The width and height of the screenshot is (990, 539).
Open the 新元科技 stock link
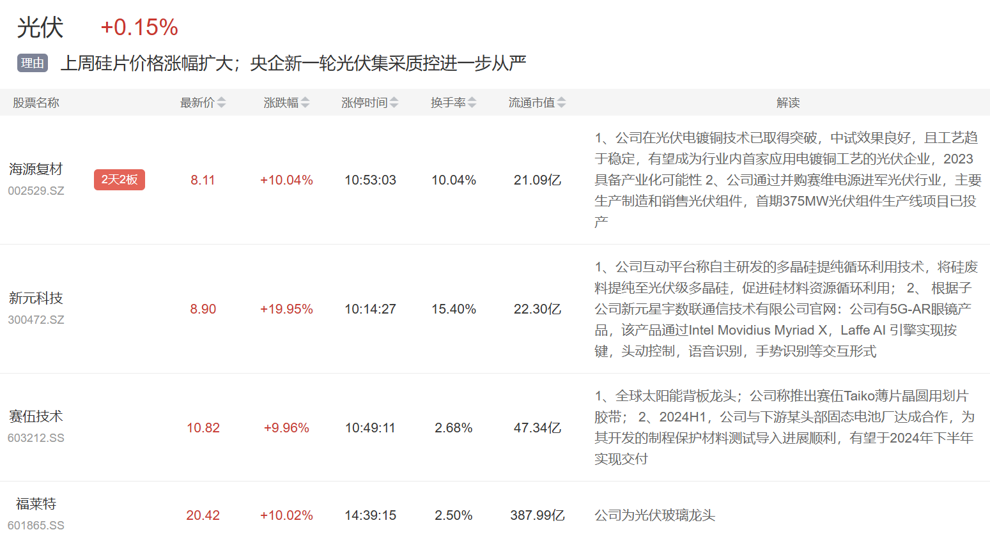(x=36, y=298)
